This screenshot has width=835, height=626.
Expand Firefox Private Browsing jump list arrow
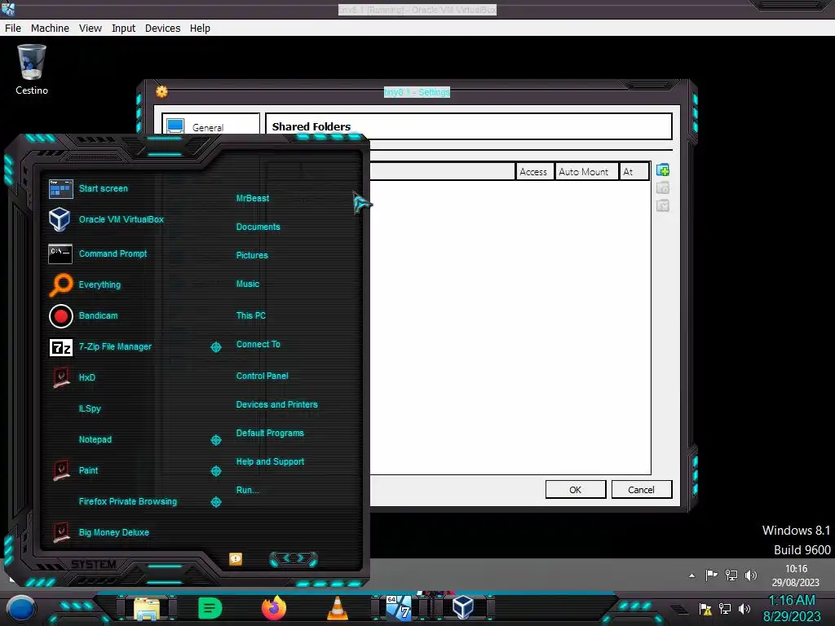point(215,501)
